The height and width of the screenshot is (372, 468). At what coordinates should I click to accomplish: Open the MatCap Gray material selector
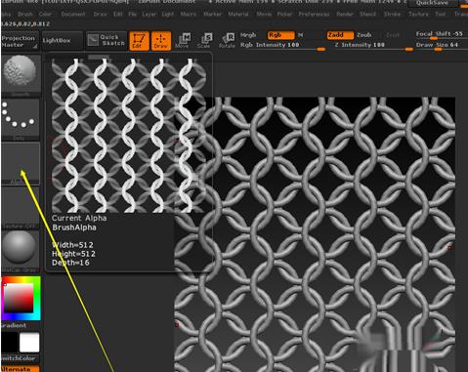point(21,251)
